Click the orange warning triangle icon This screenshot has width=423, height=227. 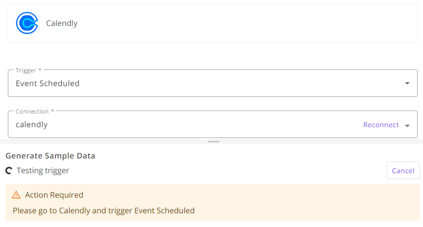16,195
